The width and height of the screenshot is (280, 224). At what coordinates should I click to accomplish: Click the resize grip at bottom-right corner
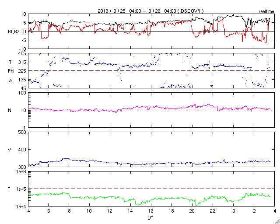(x=277, y=221)
